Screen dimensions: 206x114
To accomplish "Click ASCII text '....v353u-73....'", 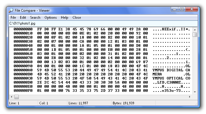I will click(171, 90).
